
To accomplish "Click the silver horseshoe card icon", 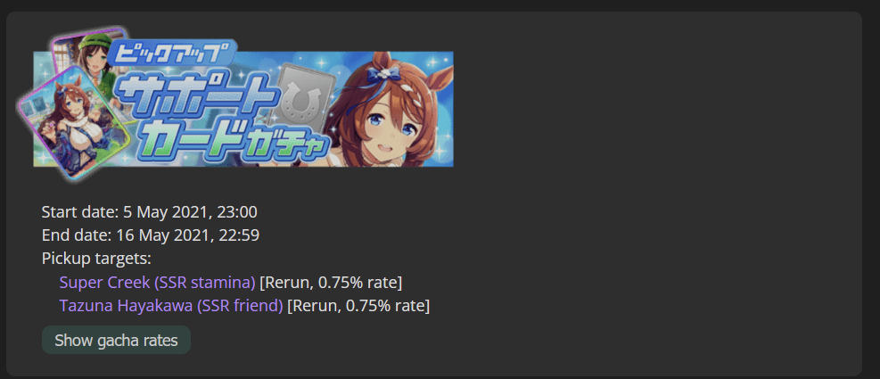I will [306, 98].
